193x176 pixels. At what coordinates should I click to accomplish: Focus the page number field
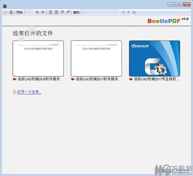[29, 12]
